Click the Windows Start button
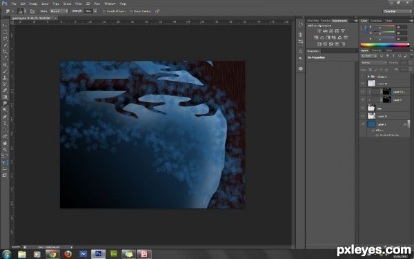 coord(6,254)
